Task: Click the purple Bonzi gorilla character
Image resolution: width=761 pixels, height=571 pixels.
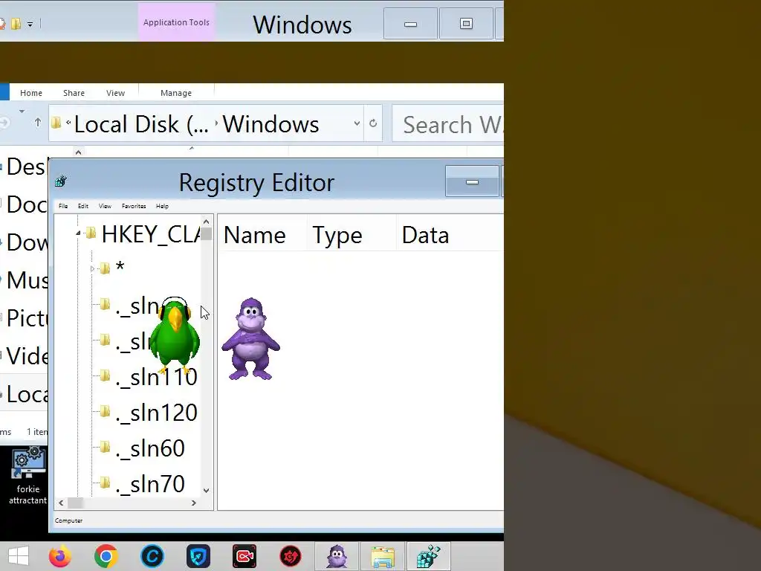Action: tap(250, 339)
